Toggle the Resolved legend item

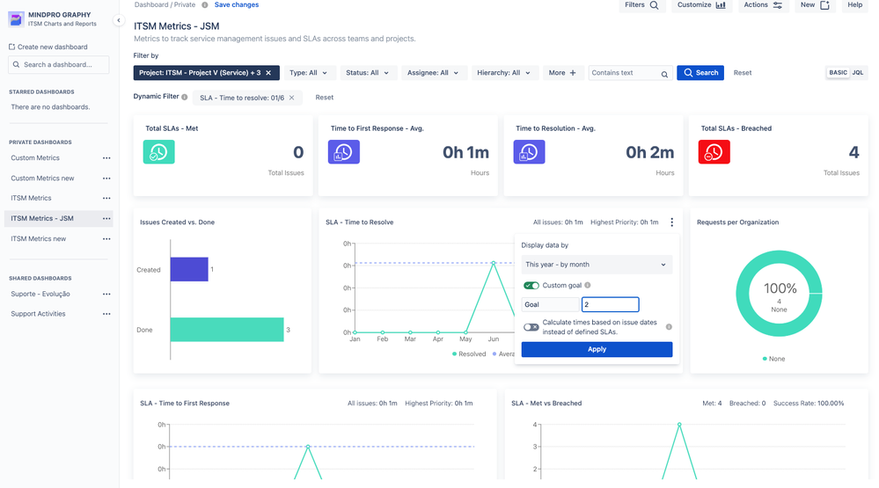click(469, 354)
